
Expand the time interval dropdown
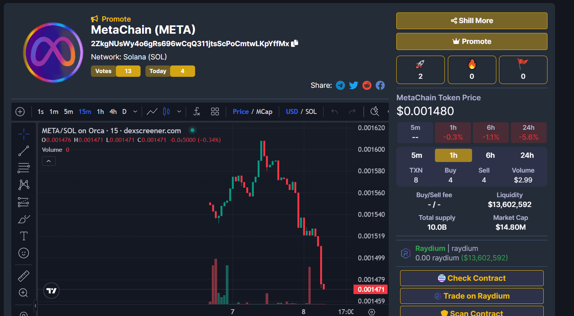coord(135,112)
